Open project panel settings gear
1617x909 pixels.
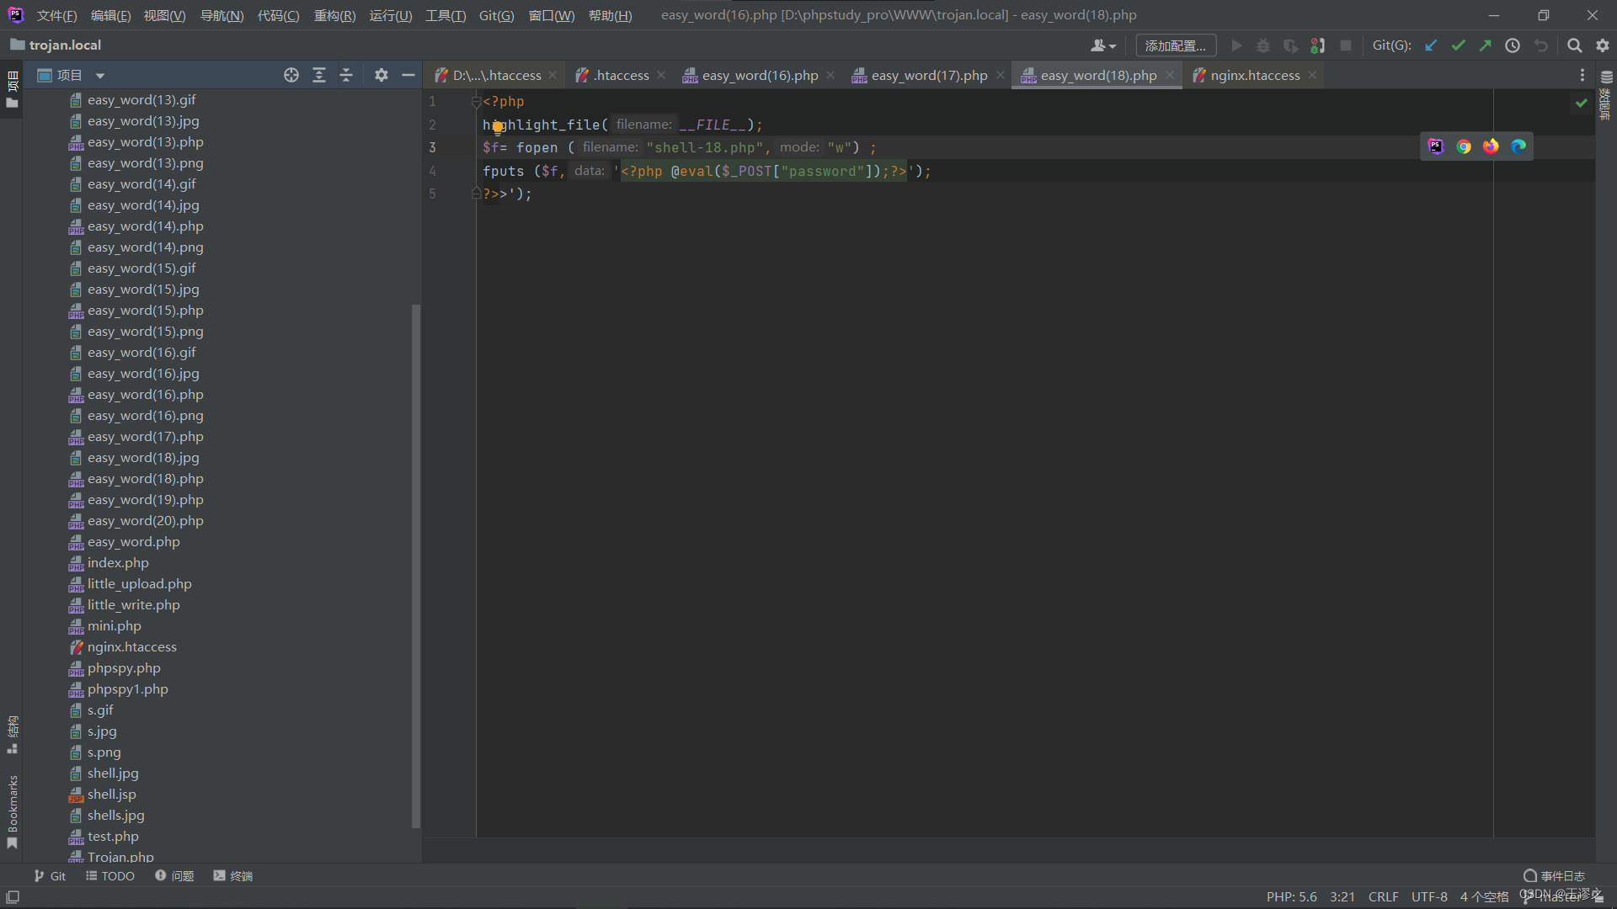[382, 76]
